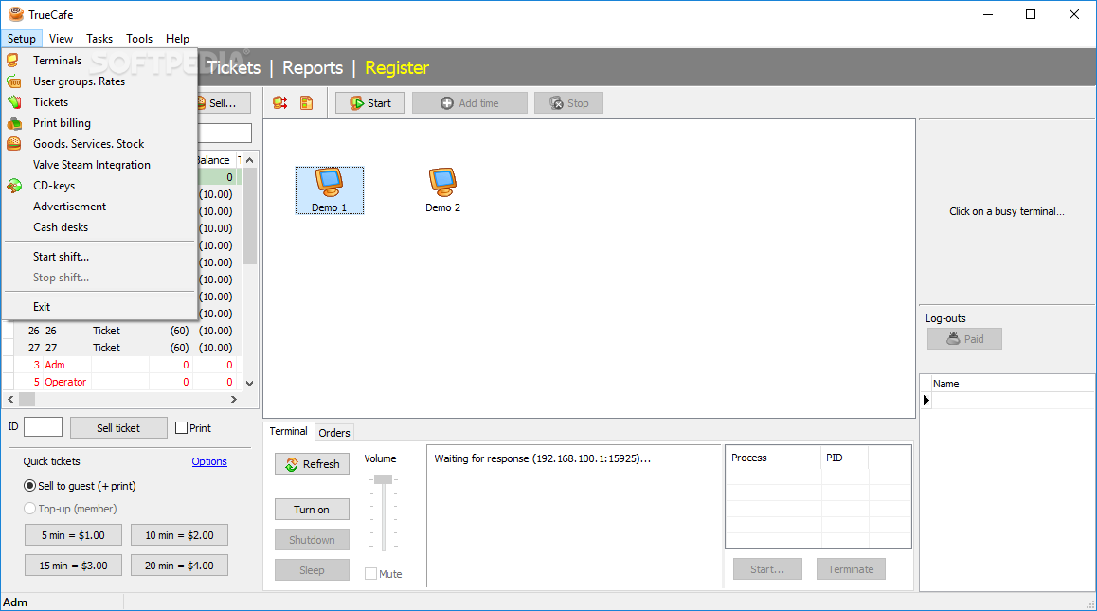
Task: Click Exit in the Setup menu
Action: pos(100,307)
